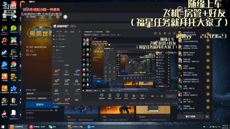Switch to the first scene tab in companion
The height and width of the screenshot is (129, 230).
tap(59, 32)
